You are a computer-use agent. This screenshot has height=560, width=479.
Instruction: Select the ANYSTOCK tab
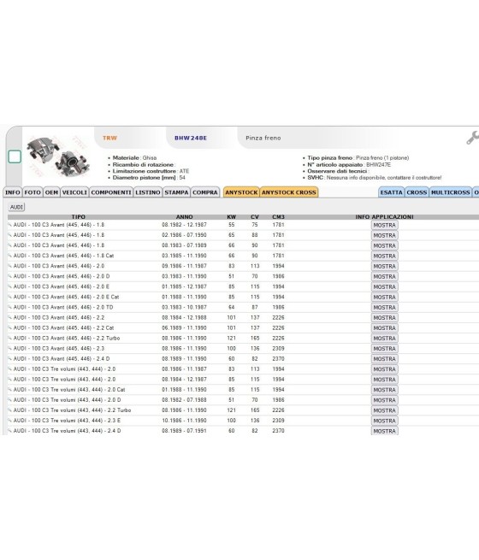tap(241, 192)
